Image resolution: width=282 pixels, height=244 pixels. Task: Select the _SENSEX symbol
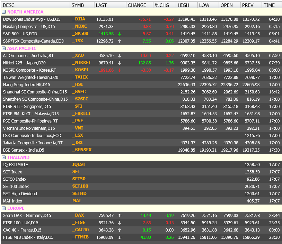(x=82, y=150)
